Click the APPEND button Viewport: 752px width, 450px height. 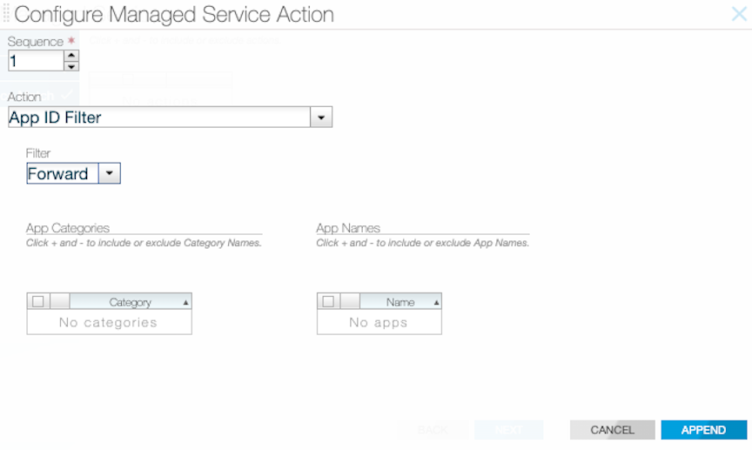[703, 430]
